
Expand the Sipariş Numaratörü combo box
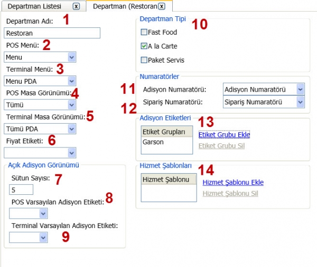(x=301, y=102)
